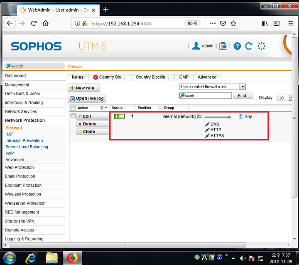Show site information icon in address bar
299x265 pixels.
click(77, 23)
